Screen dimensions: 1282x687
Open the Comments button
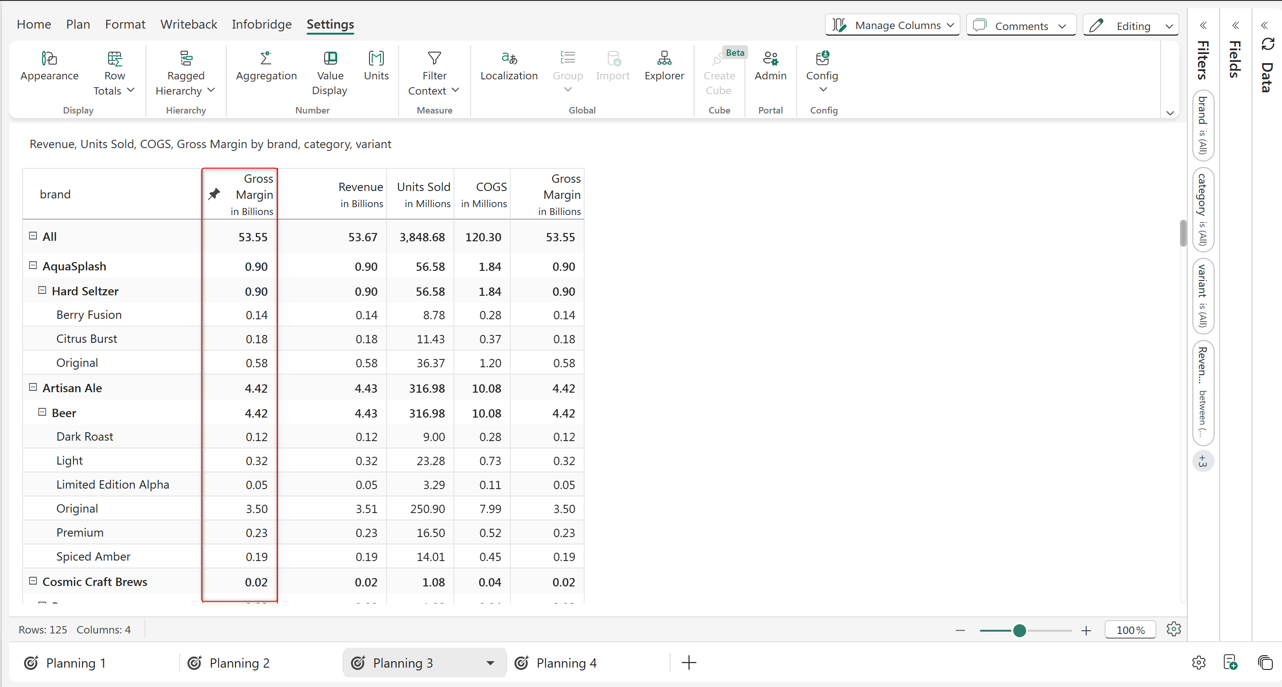coord(1020,25)
